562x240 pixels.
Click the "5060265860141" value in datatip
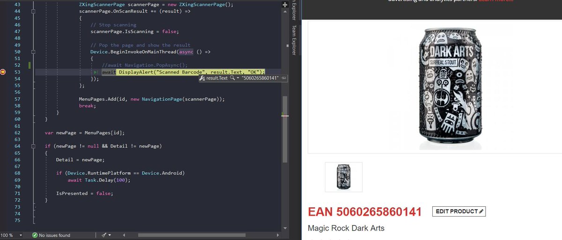pos(261,78)
